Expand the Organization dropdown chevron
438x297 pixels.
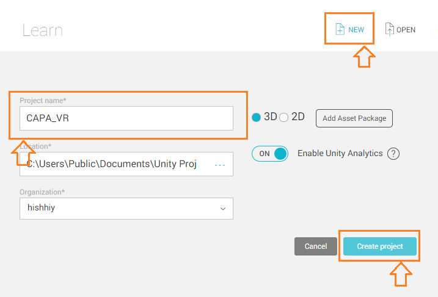223,209
